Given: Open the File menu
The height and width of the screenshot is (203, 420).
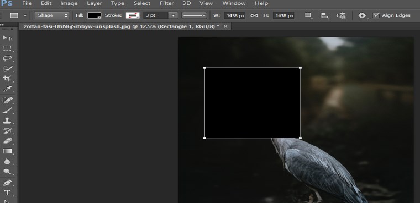Looking at the screenshot, I should [x=27, y=3].
